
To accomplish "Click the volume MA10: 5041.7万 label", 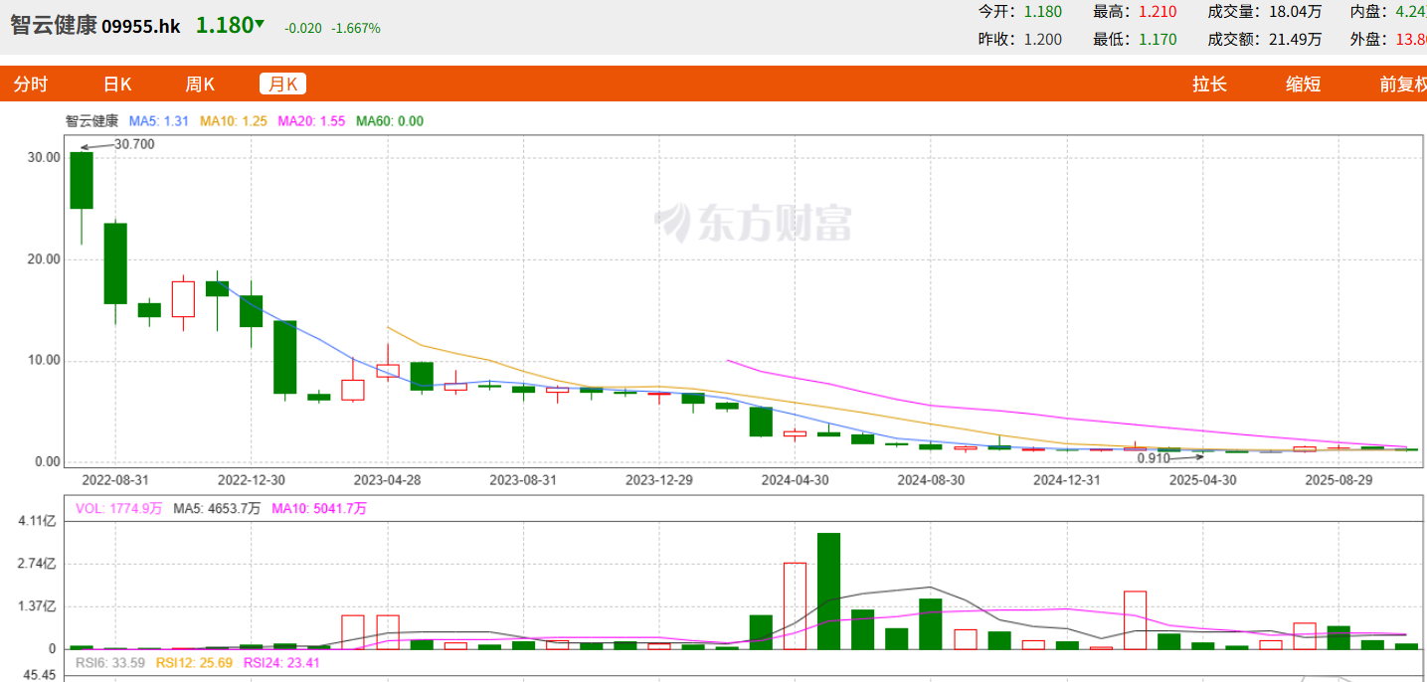I will (x=319, y=508).
